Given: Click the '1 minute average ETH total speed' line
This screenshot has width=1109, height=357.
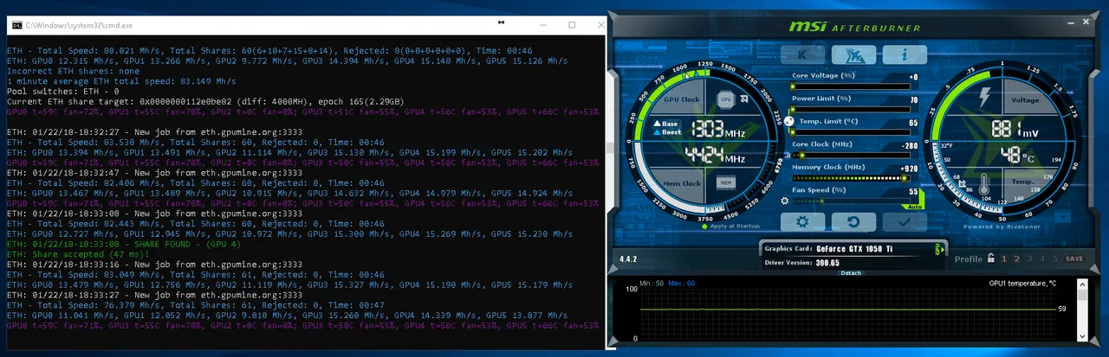Looking at the screenshot, I should click(120, 81).
